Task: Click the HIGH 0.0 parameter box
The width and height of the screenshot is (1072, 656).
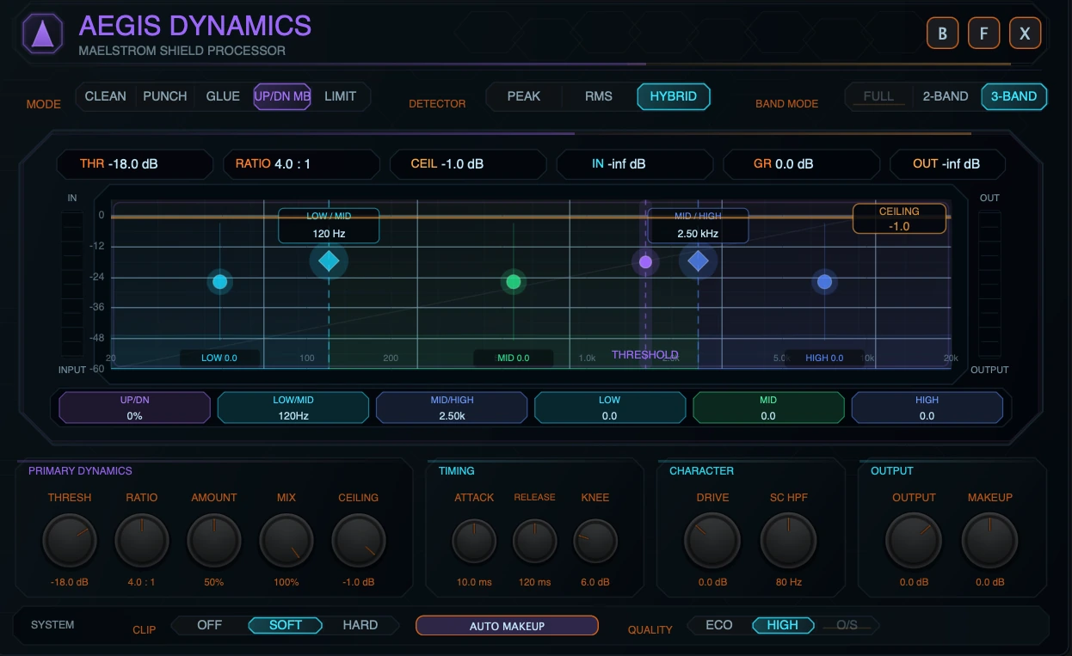Action: (927, 408)
